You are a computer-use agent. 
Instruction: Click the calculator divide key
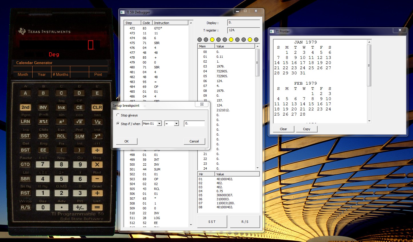tap(97, 150)
